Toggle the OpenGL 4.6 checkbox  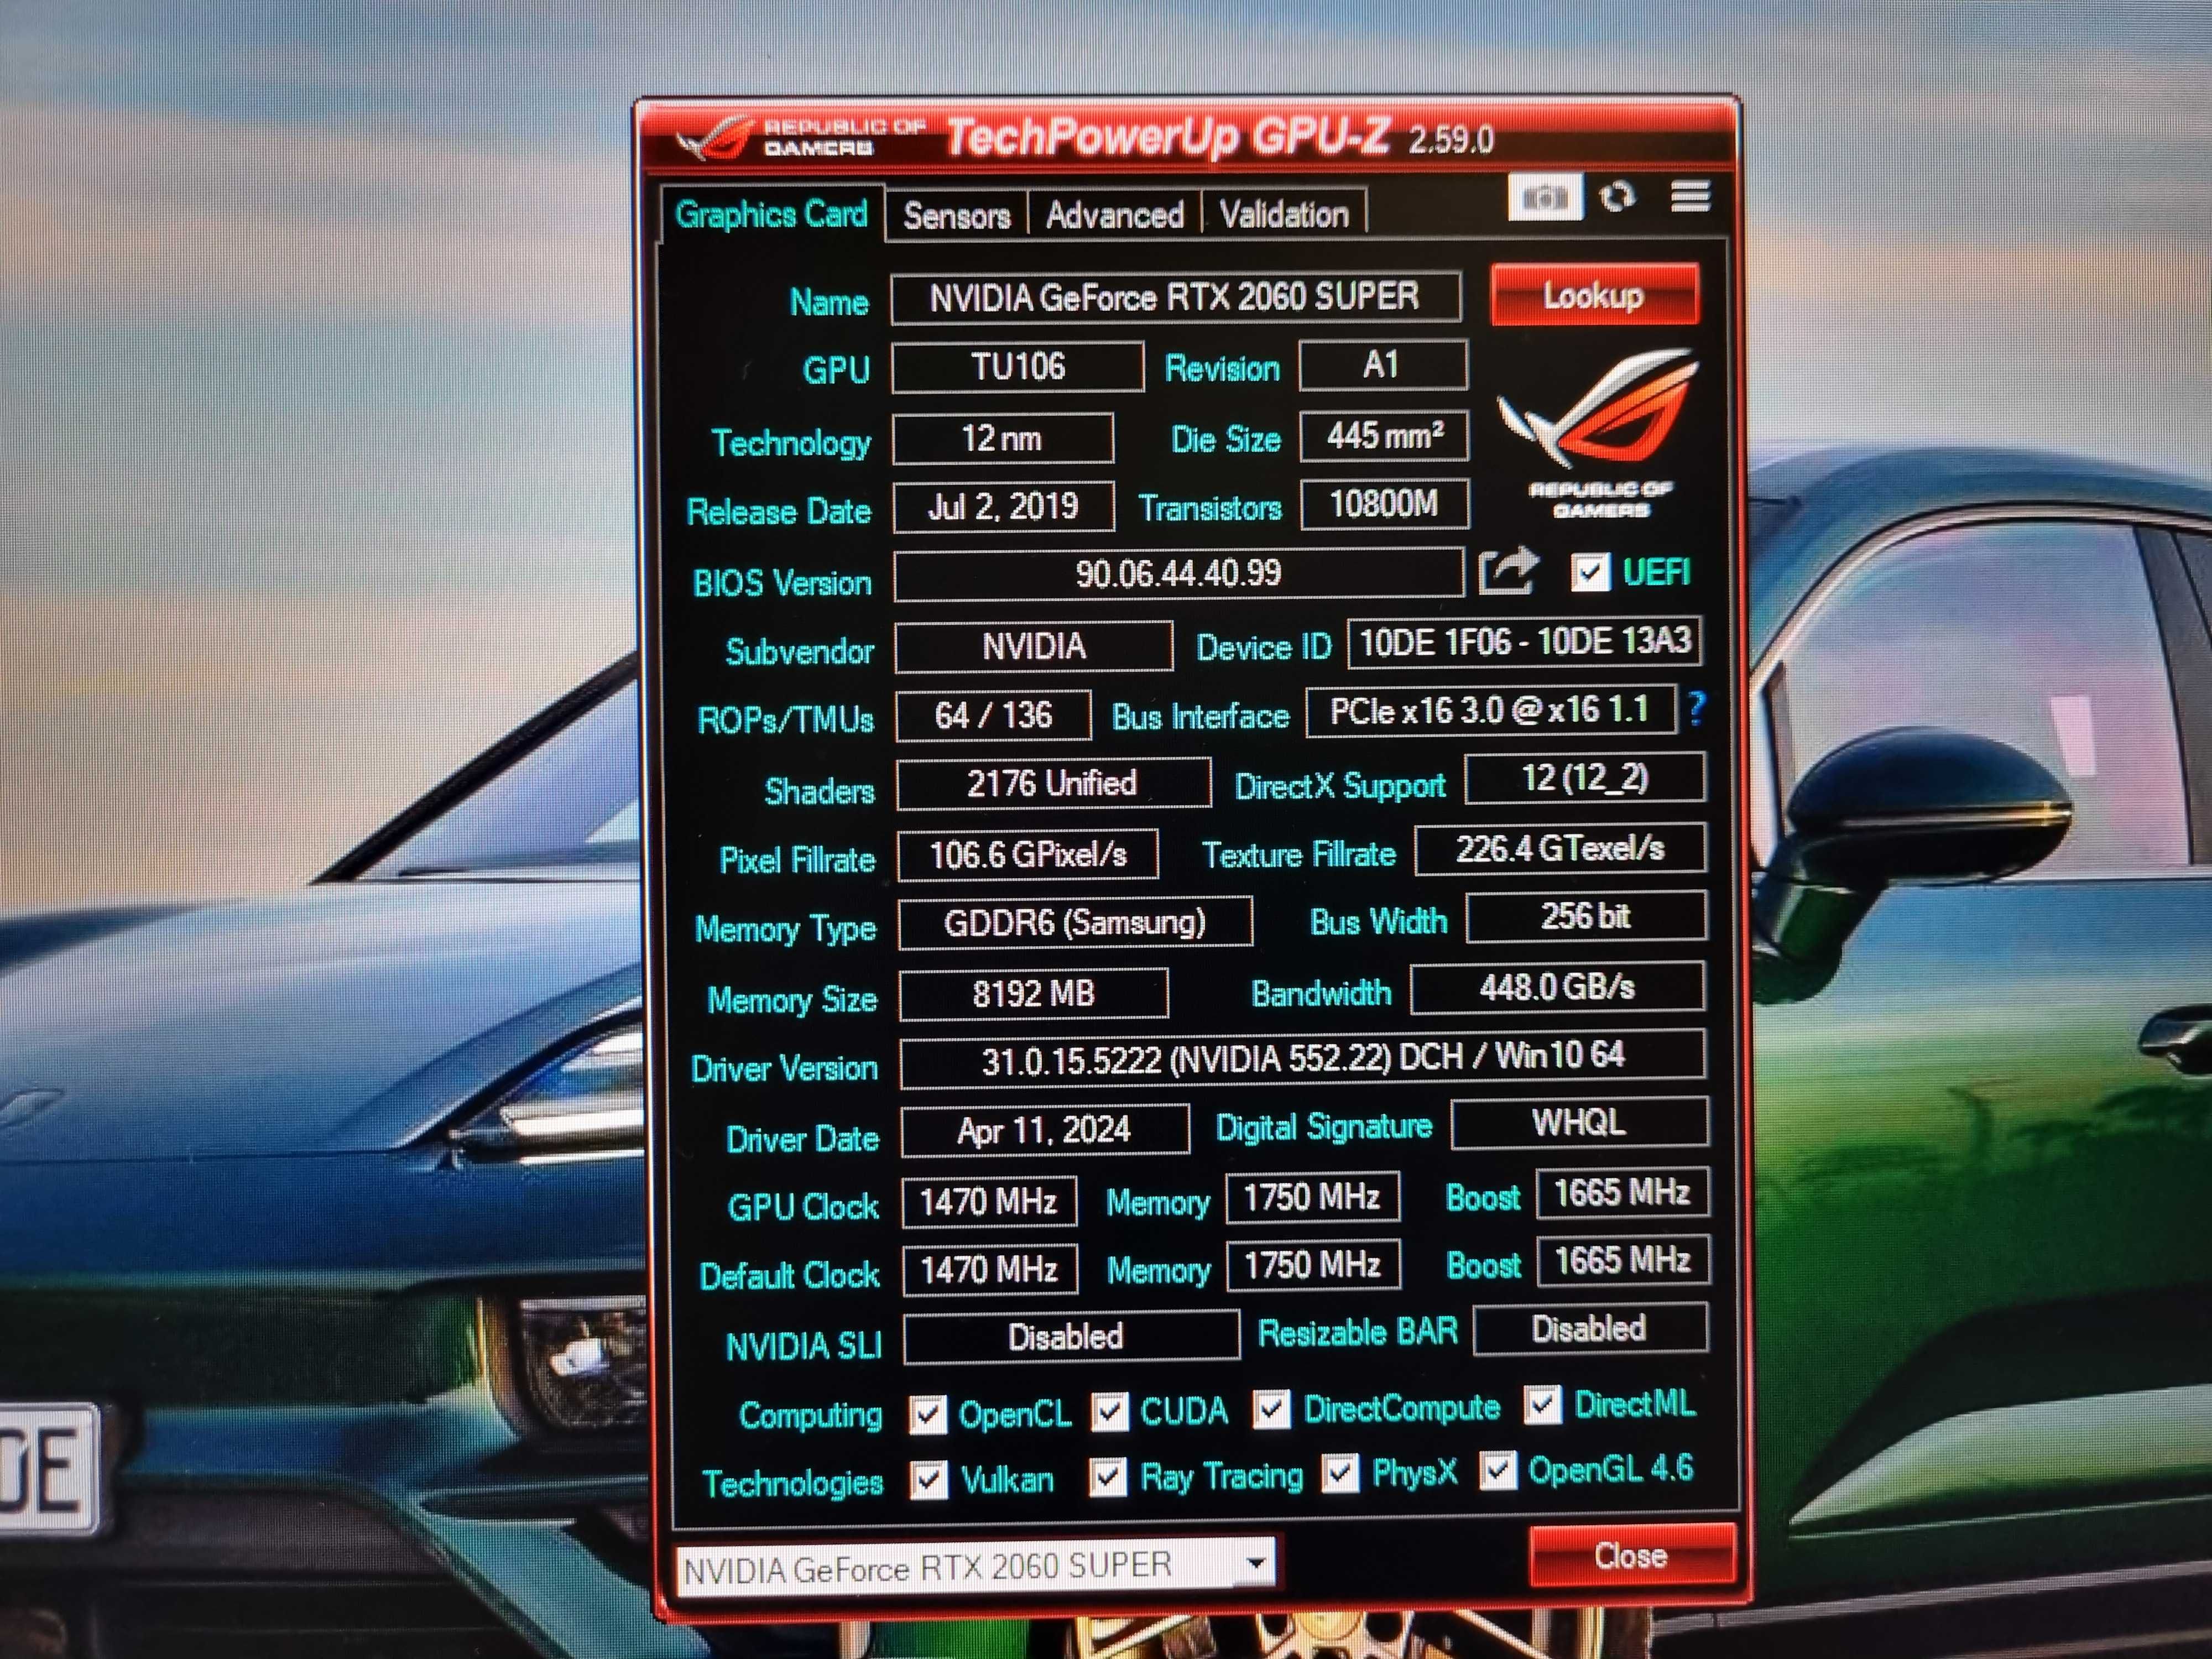click(1497, 1470)
